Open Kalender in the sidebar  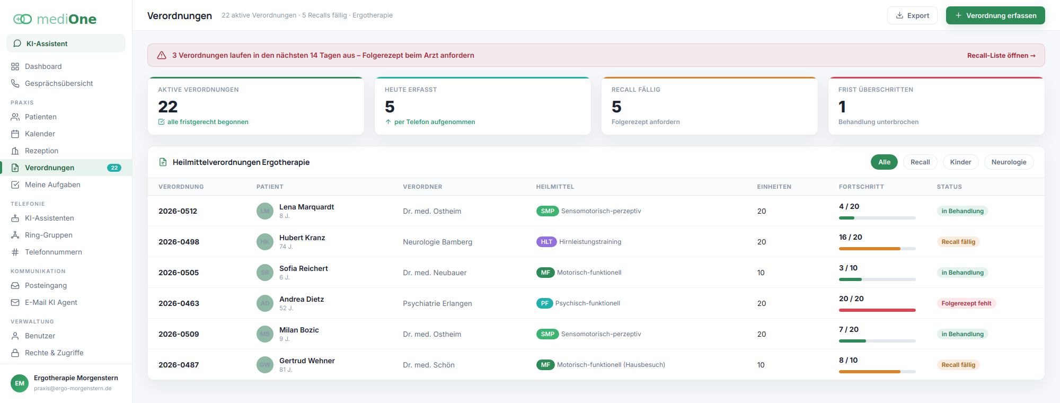(x=66, y=134)
